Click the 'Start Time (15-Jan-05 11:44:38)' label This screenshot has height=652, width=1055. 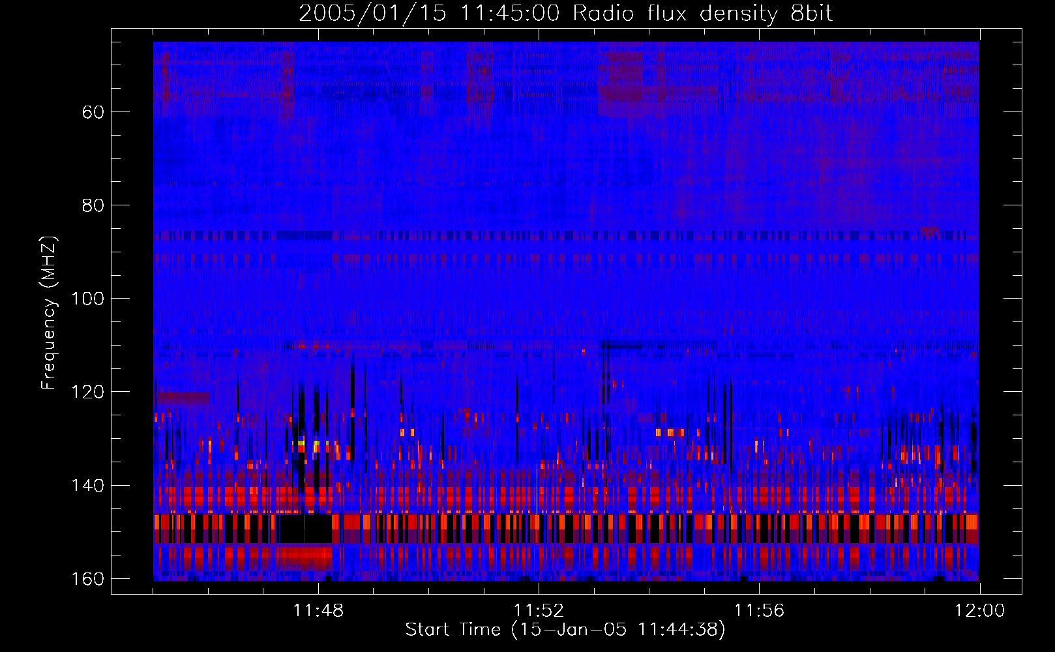[565, 630]
